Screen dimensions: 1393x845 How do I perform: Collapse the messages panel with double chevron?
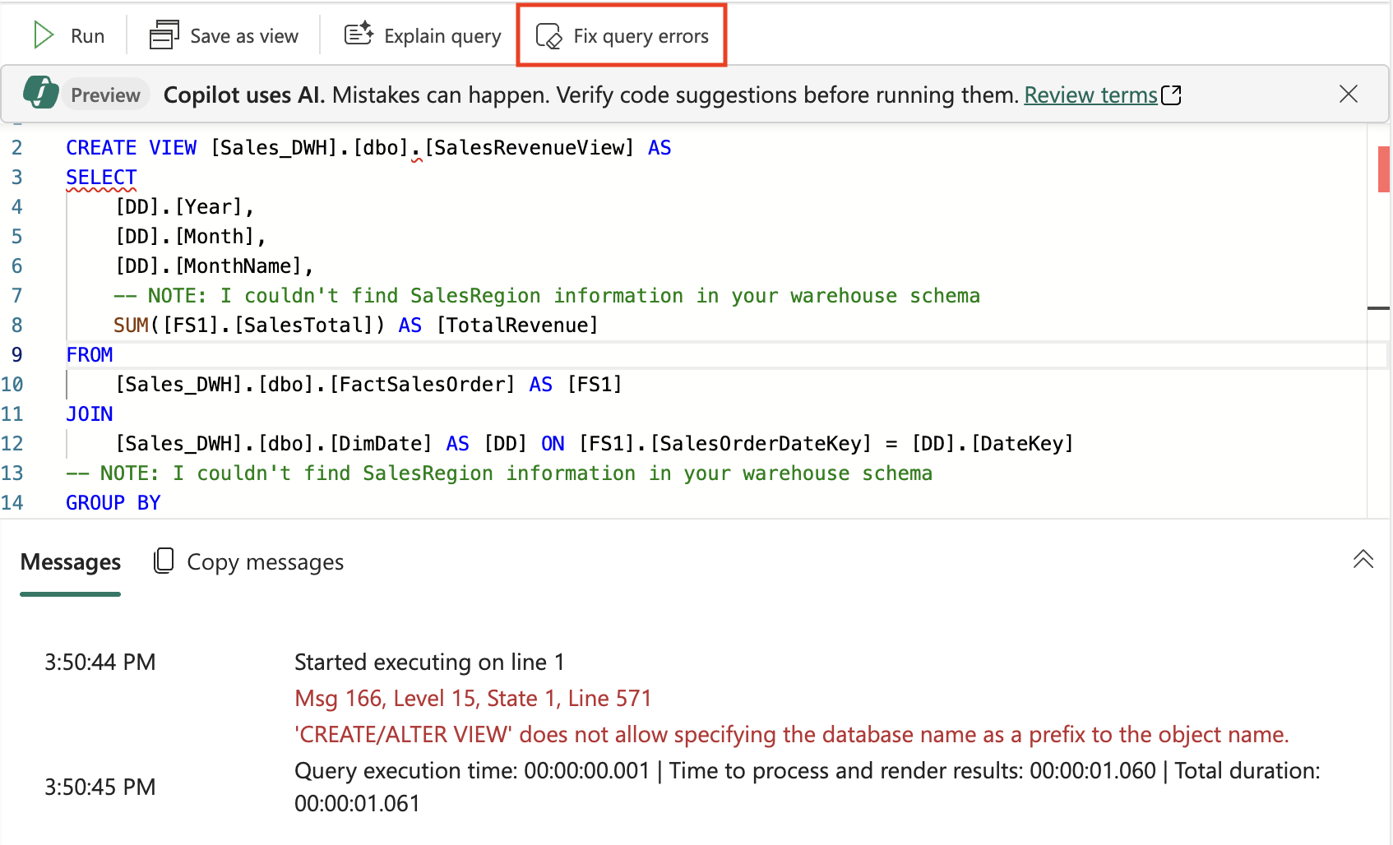(x=1363, y=559)
